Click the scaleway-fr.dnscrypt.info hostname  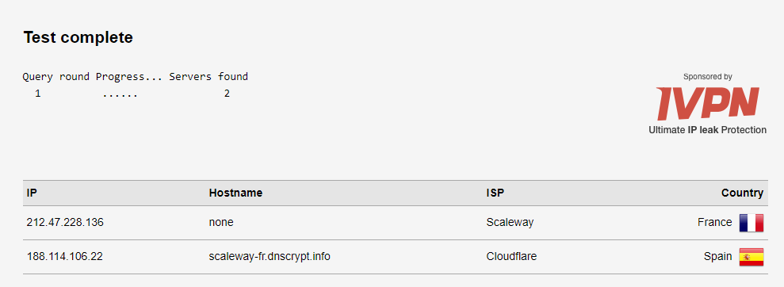click(270, 257)
